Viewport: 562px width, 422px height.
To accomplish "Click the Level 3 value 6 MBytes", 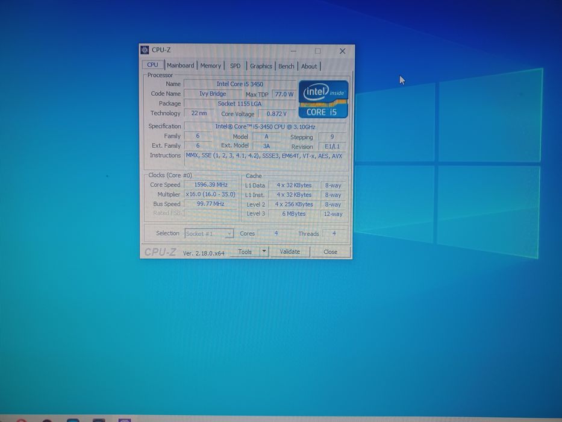I will point(294,214).
